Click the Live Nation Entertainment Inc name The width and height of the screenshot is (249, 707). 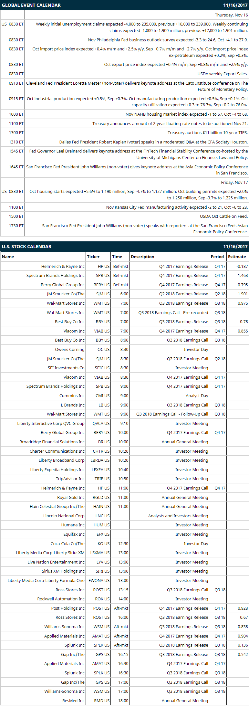click(56, 562)
